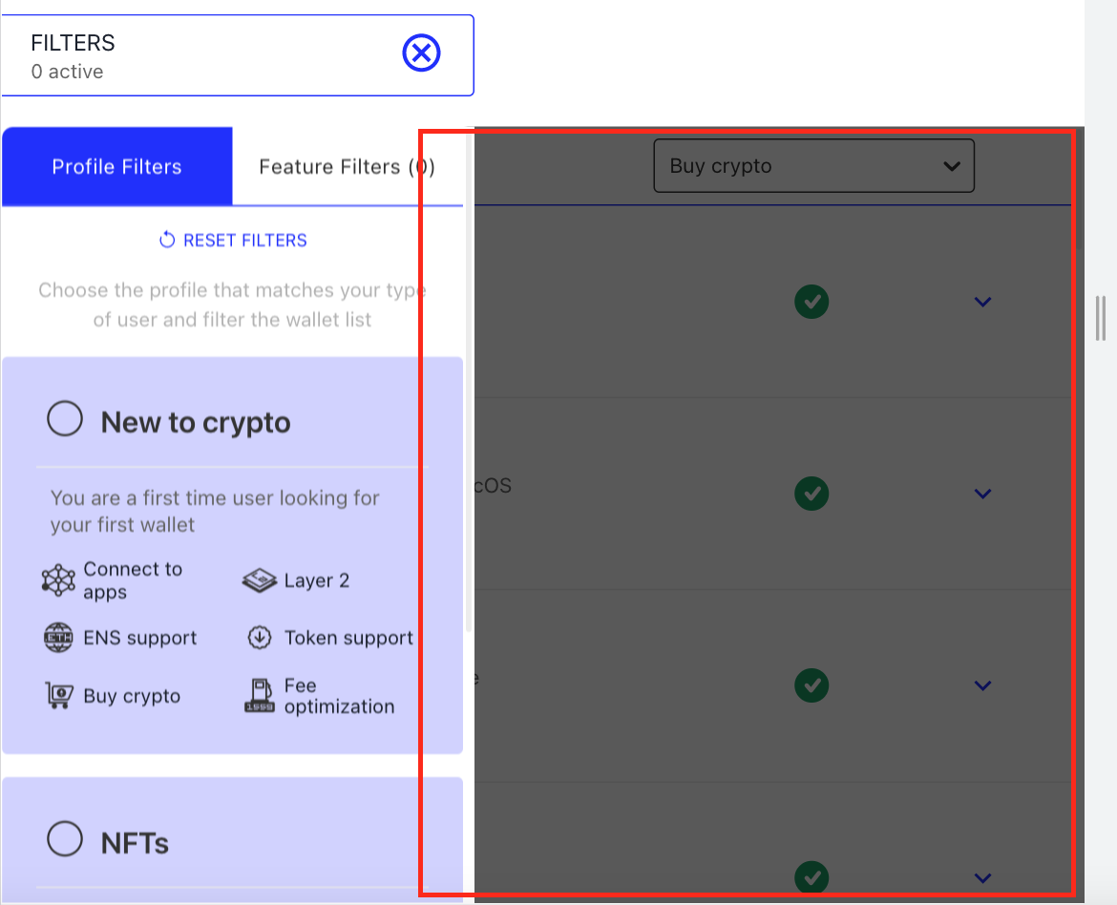
Task: Click the Buy crypto cart icon
Action: coord(57,696)
